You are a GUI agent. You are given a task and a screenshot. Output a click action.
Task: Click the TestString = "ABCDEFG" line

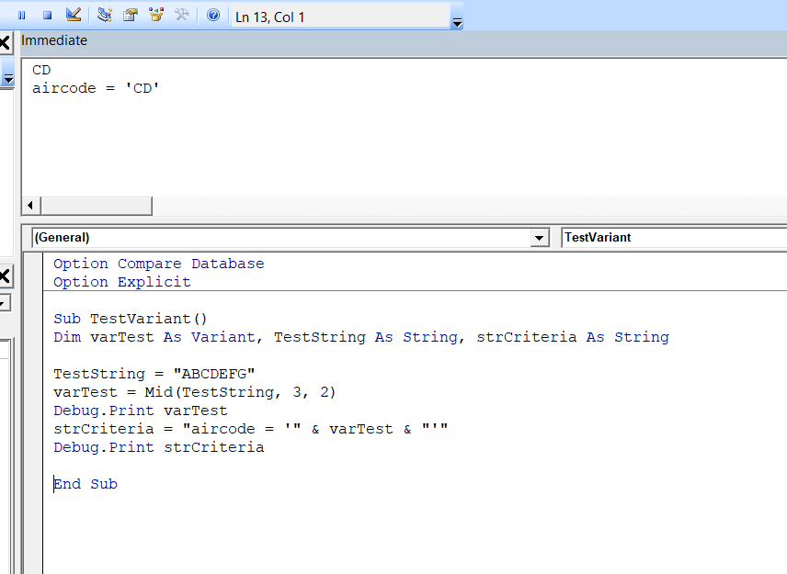(154, 374)
